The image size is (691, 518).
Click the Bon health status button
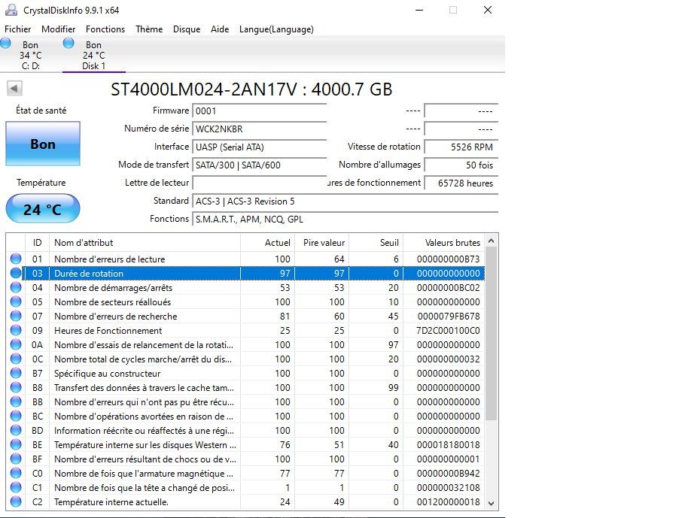tap(43, 144)
